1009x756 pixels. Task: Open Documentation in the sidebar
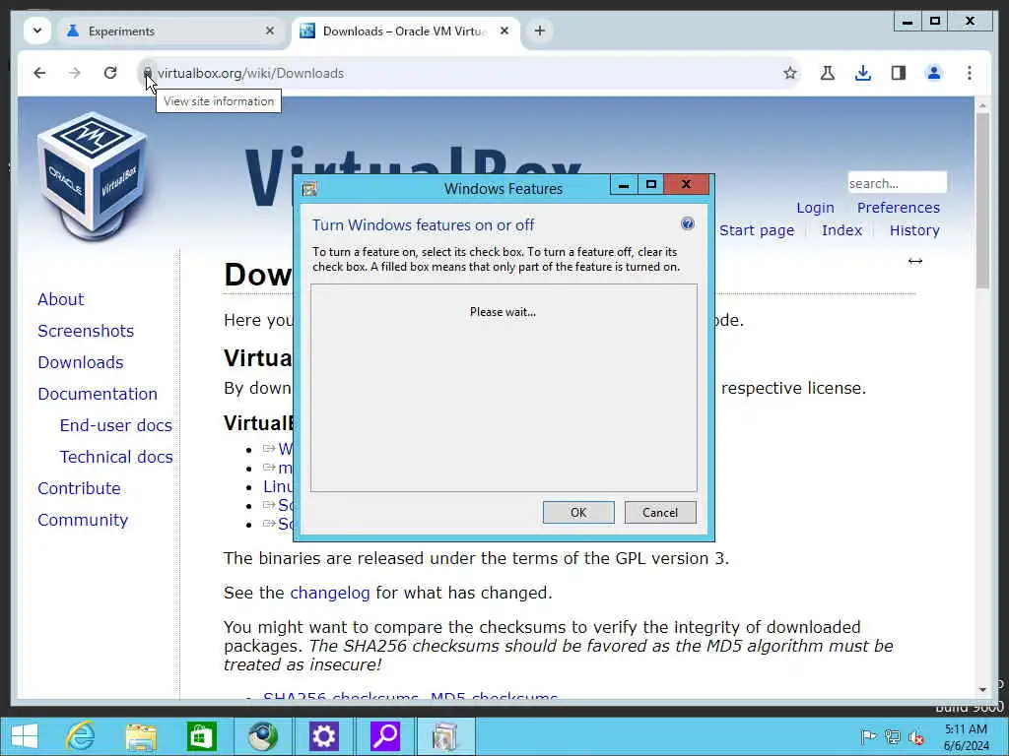click(x=98, y=394)
